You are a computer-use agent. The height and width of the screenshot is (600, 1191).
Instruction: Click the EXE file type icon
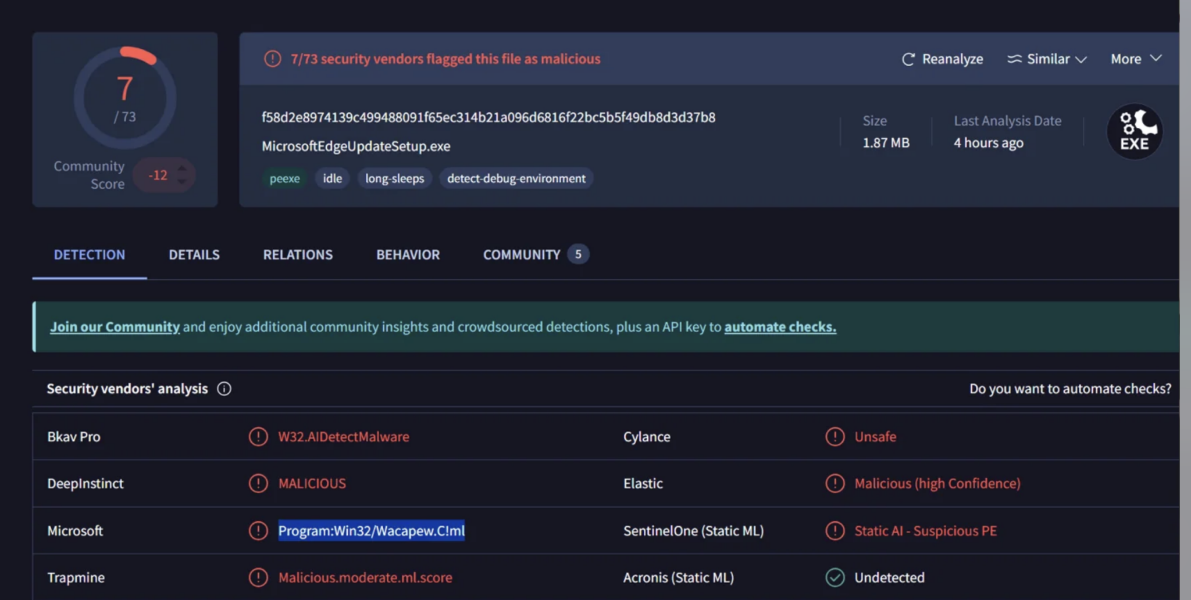click(1134, 131)
